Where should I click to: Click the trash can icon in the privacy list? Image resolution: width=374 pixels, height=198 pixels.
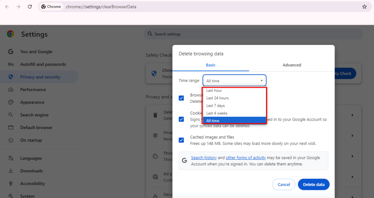[155, 115]
